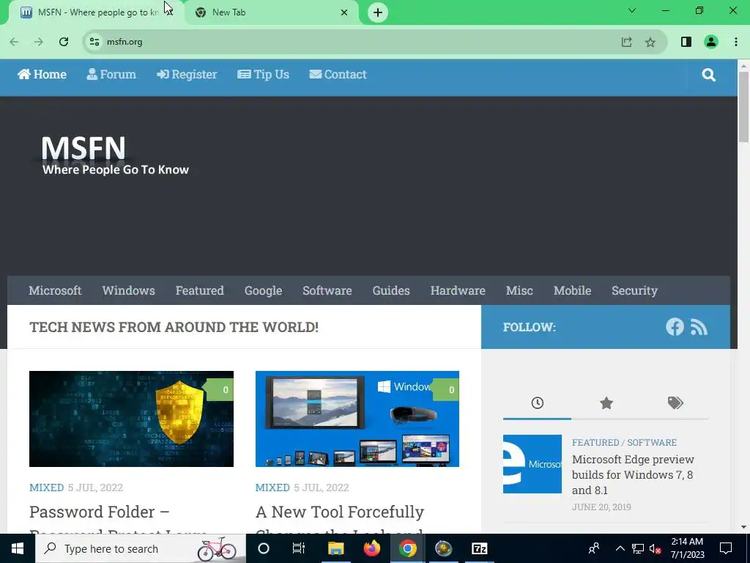Open the Contact link

[x=338, y=74]
